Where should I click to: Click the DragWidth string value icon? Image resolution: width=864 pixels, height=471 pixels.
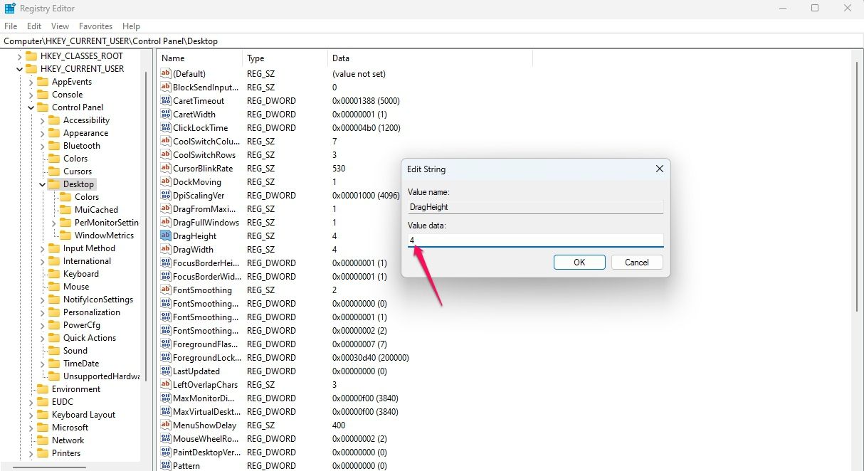[x=166, y=250]
